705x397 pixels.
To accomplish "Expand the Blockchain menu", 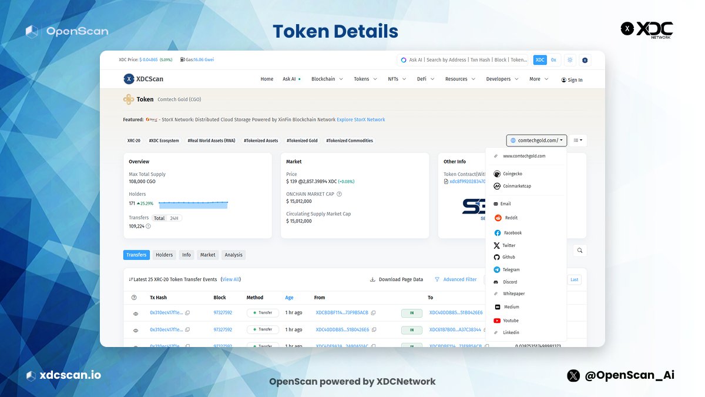I will pos(327,79).
